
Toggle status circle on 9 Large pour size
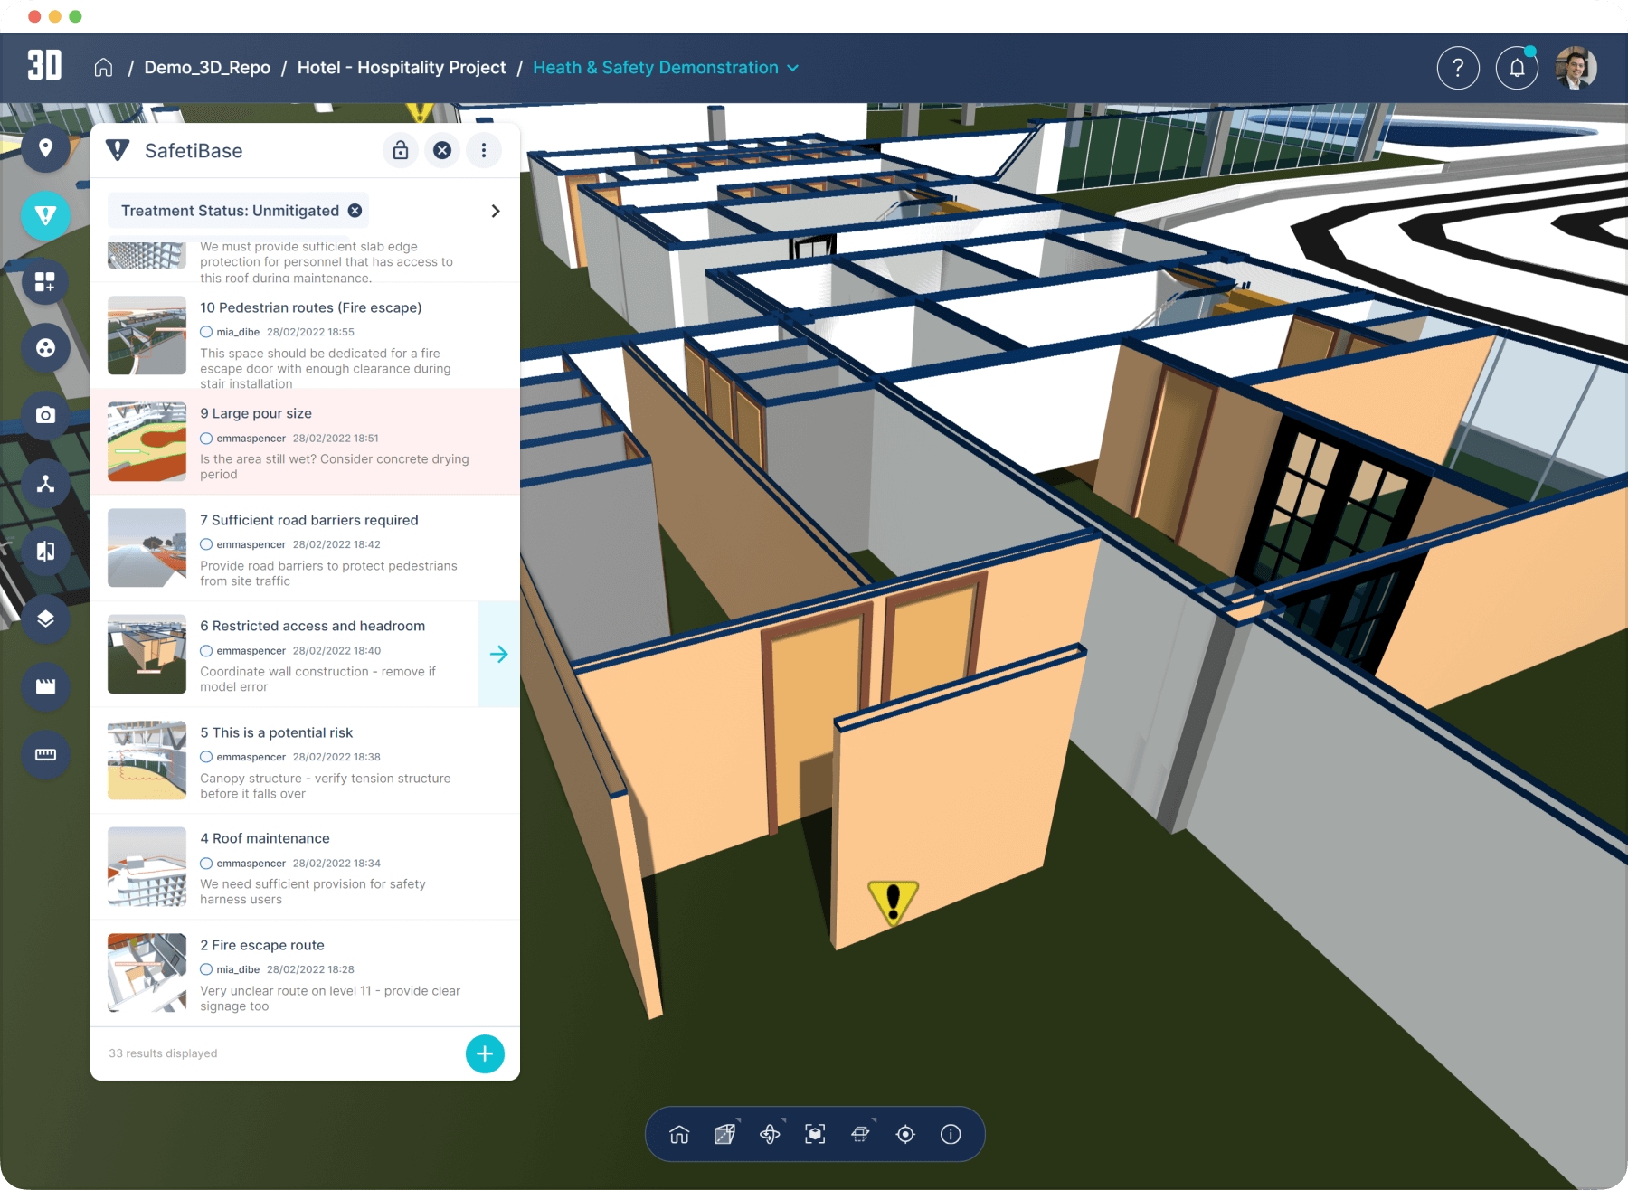(206, 439)
